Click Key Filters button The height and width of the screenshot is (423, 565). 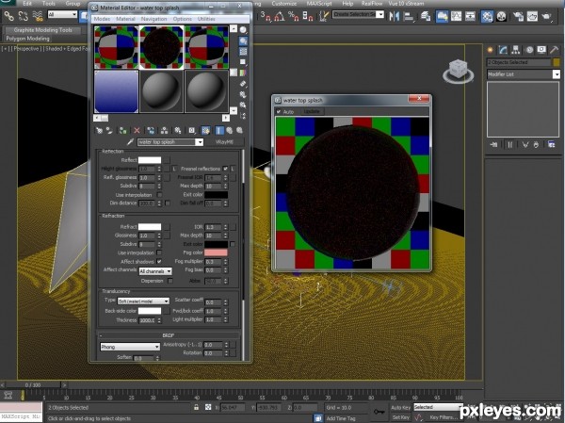pos(444,416)
